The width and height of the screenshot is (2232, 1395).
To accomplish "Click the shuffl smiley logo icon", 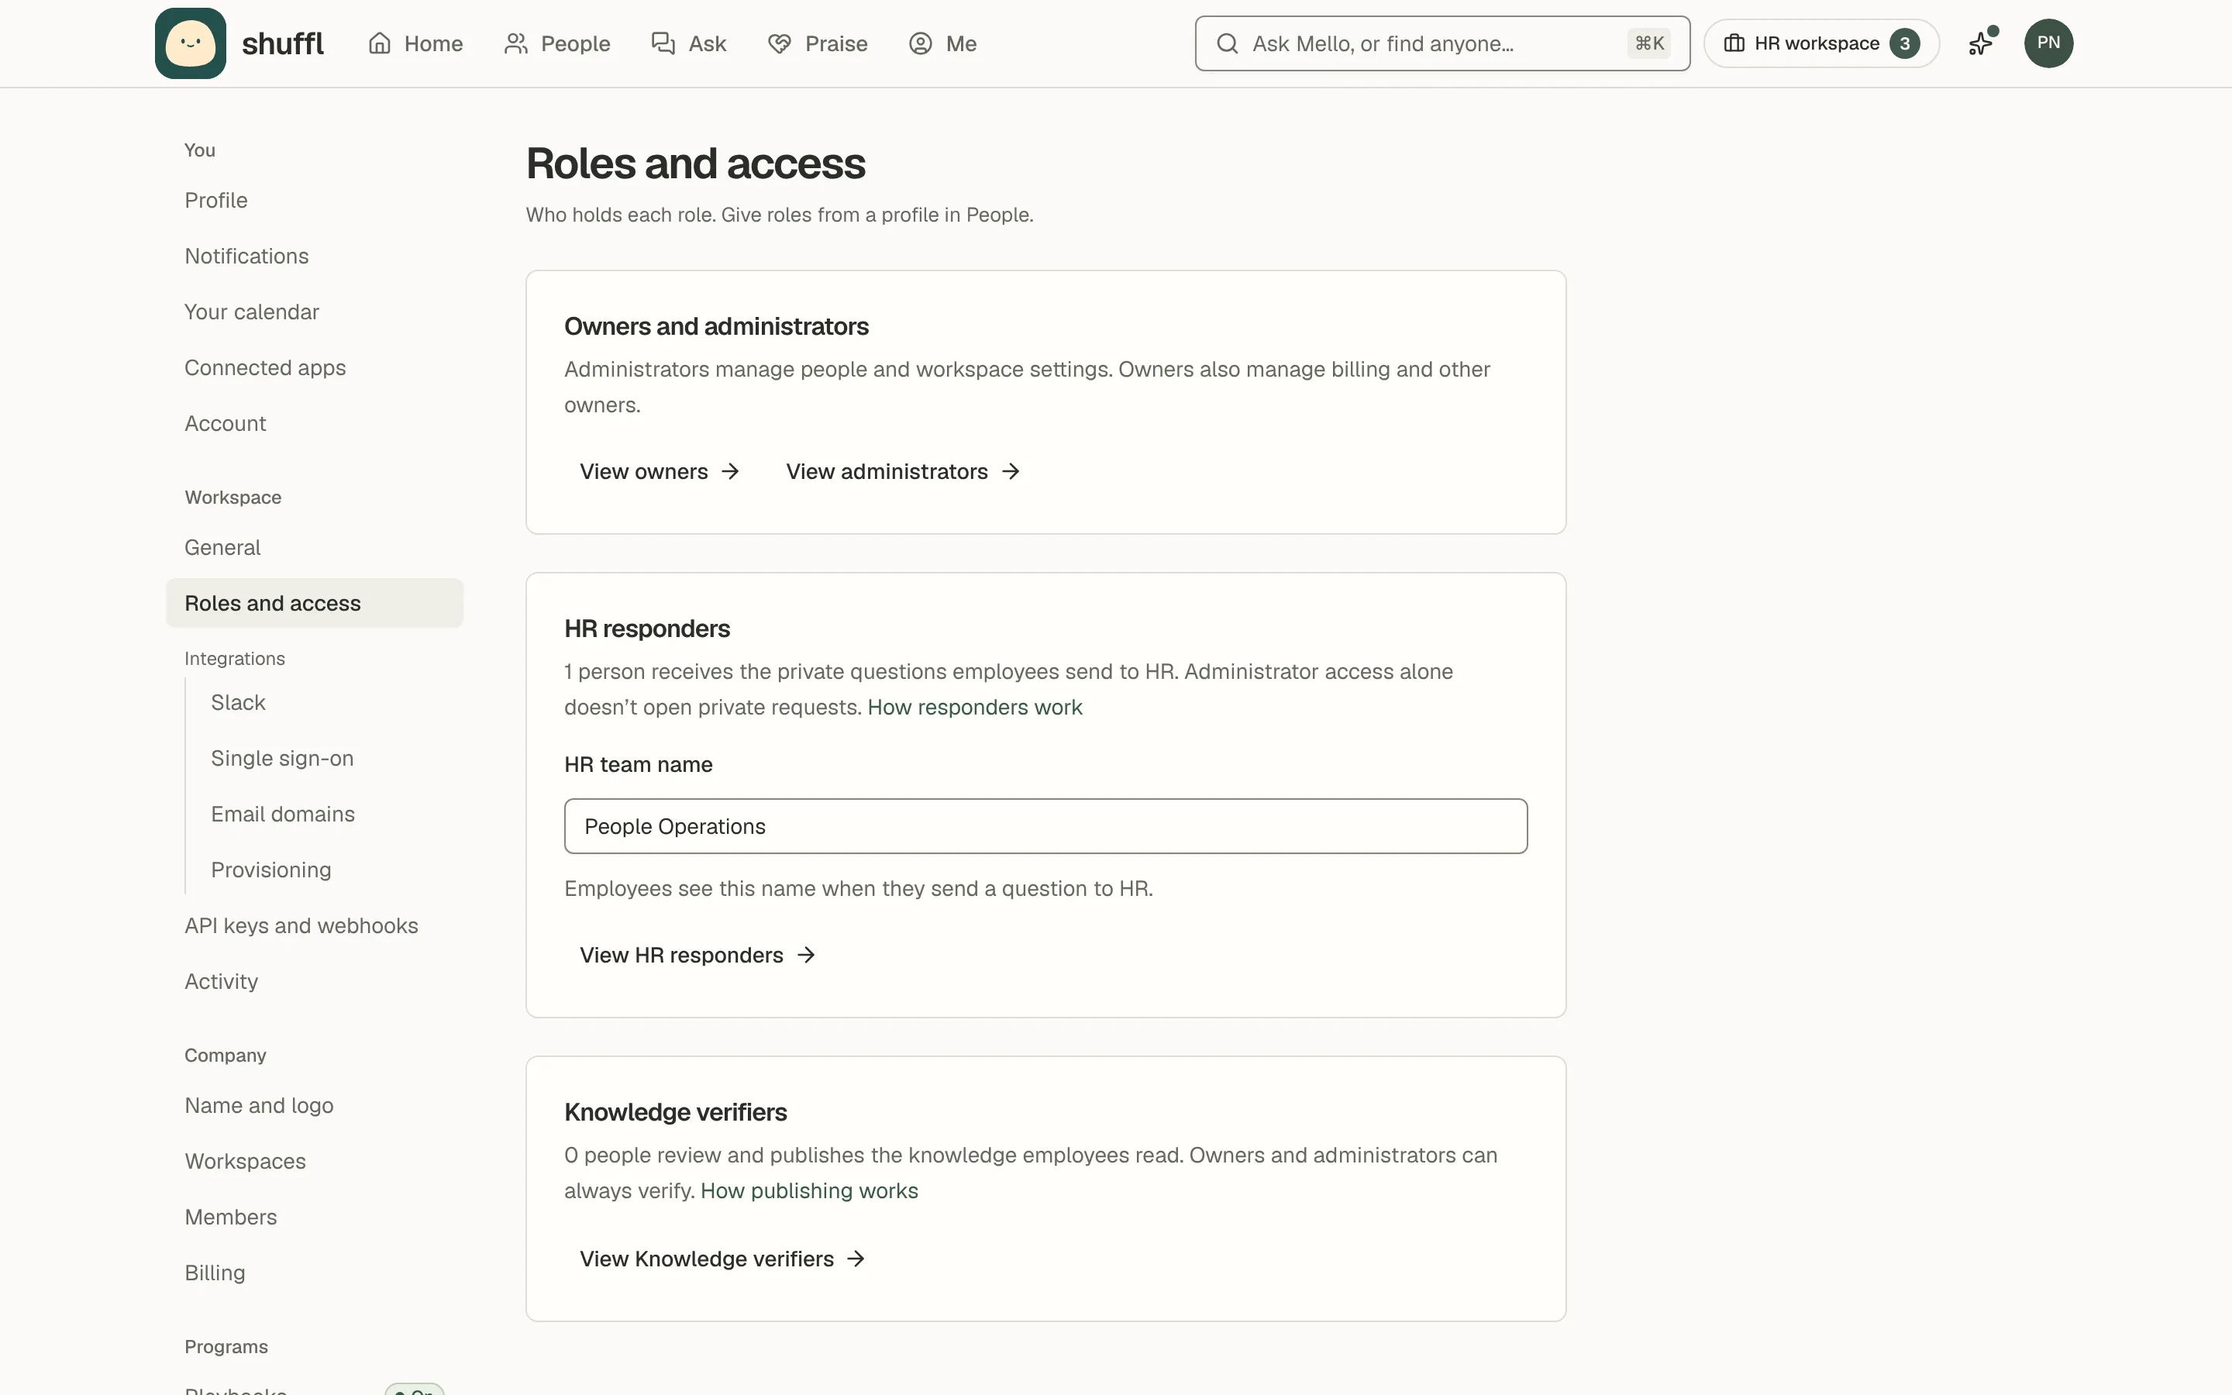I will pyautogui.click(x=190, y=43).
